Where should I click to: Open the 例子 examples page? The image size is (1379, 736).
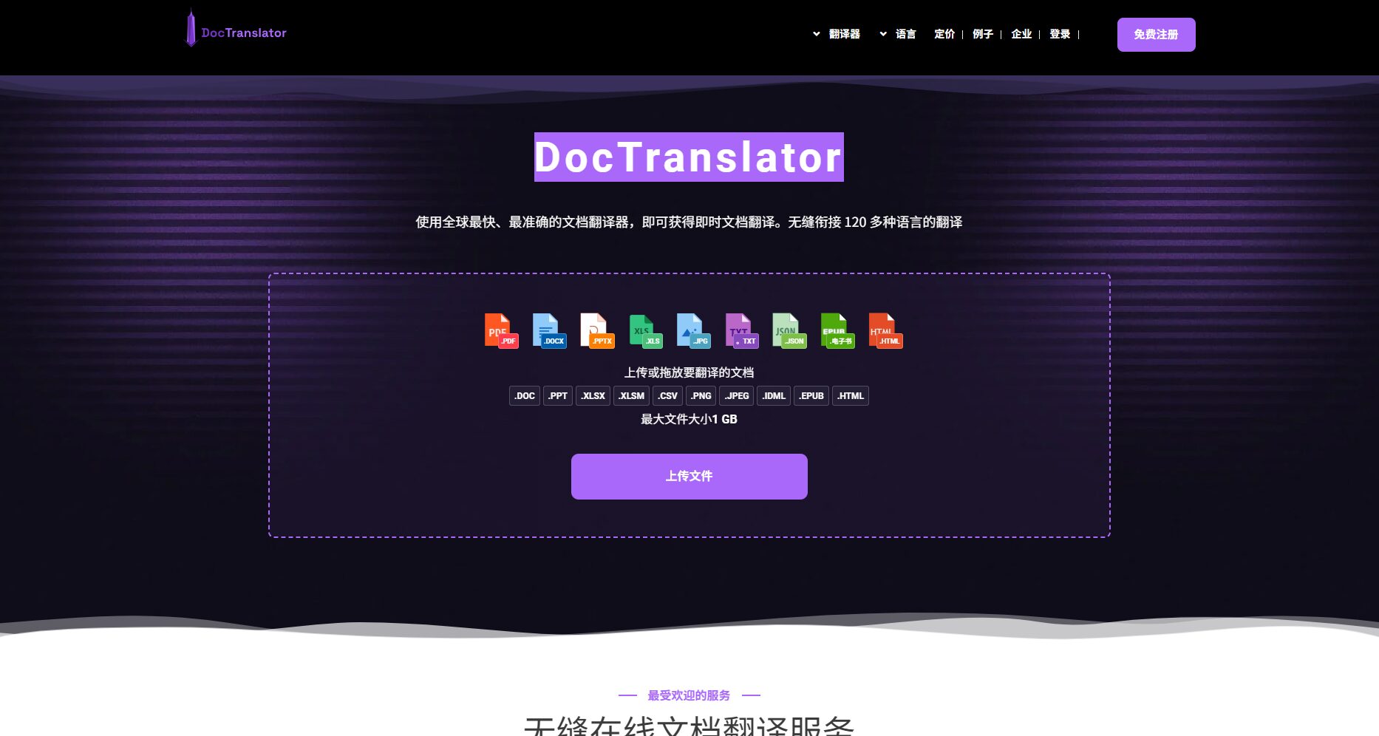click(x=982, y=34)
